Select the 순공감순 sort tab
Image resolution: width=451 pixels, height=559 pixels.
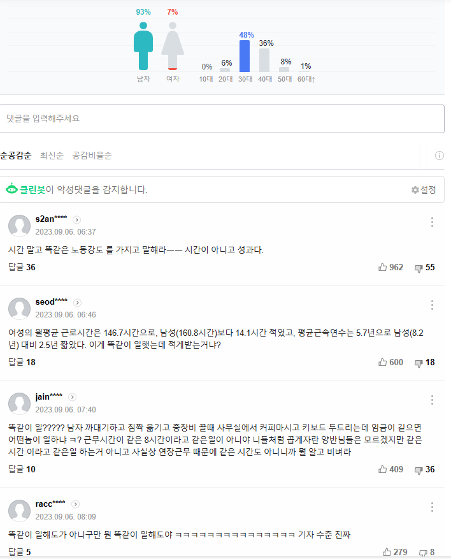pyautogui.click(x=16, y=156)
